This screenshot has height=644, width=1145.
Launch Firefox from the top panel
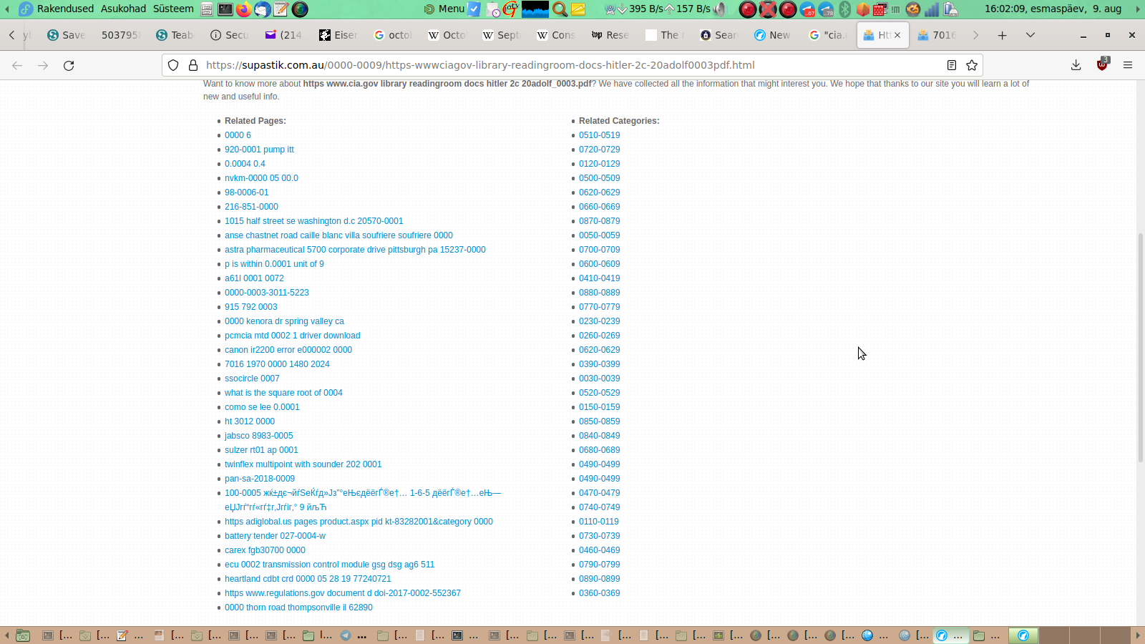pyautogui.click(x=244, y=9)
